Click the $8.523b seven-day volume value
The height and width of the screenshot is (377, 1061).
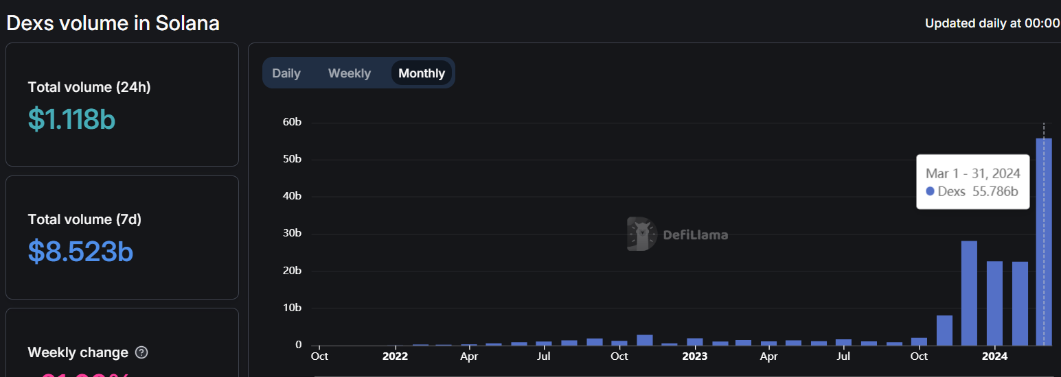pyautogui.click(x=80, y=252)
